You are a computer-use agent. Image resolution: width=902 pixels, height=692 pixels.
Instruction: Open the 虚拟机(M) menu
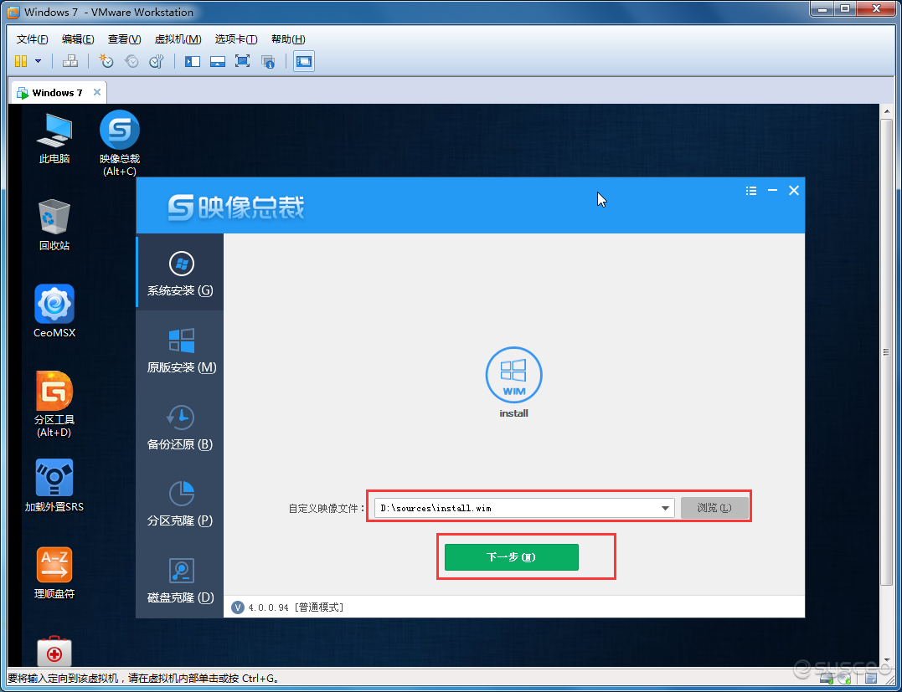coord(178,39)
